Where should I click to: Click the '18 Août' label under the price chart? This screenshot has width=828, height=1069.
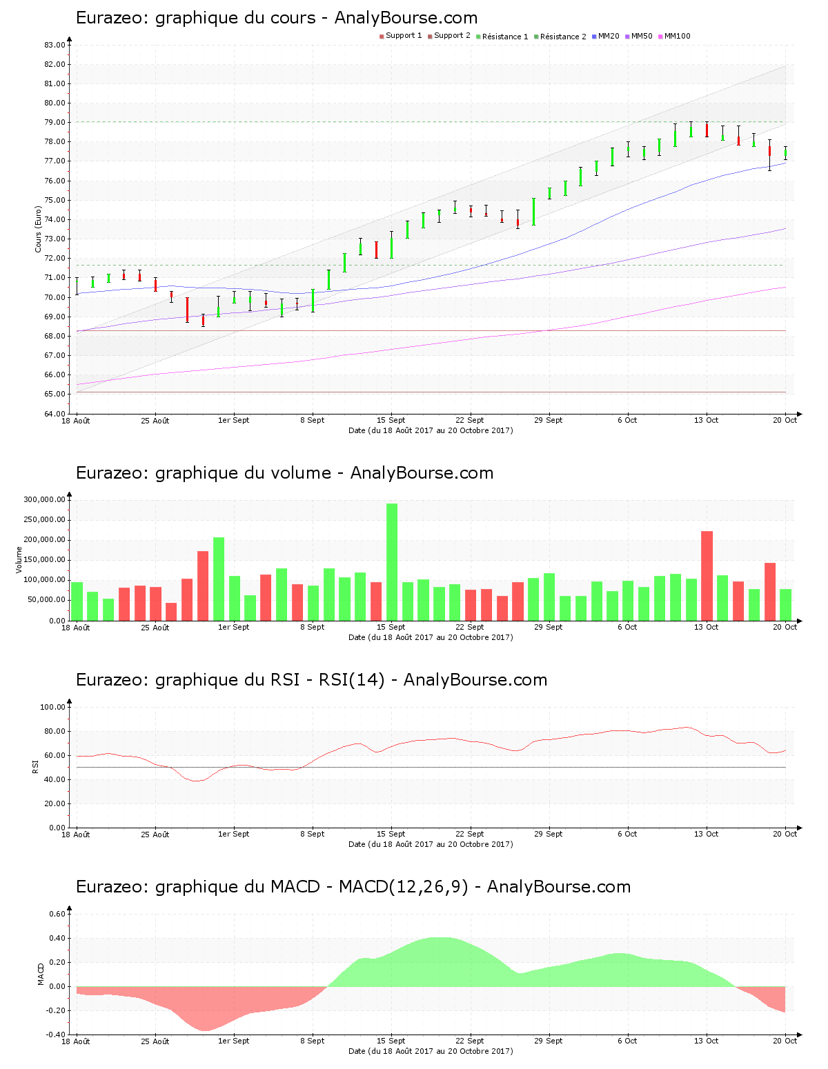(x=77, y=420)
